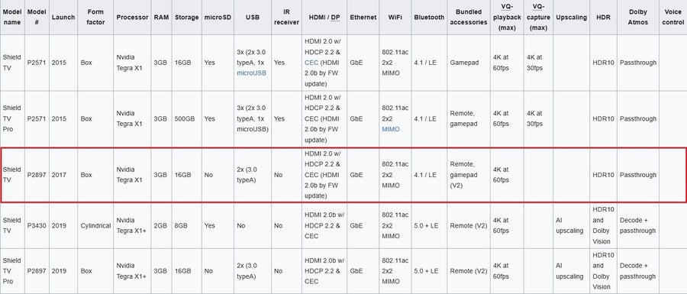
Task: Select the Voice control column header
Action: pos(673,17)
